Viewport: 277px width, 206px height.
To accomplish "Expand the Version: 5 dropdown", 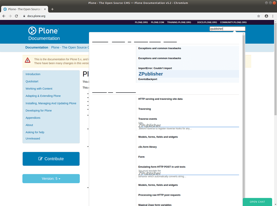I will click(51, 178).
